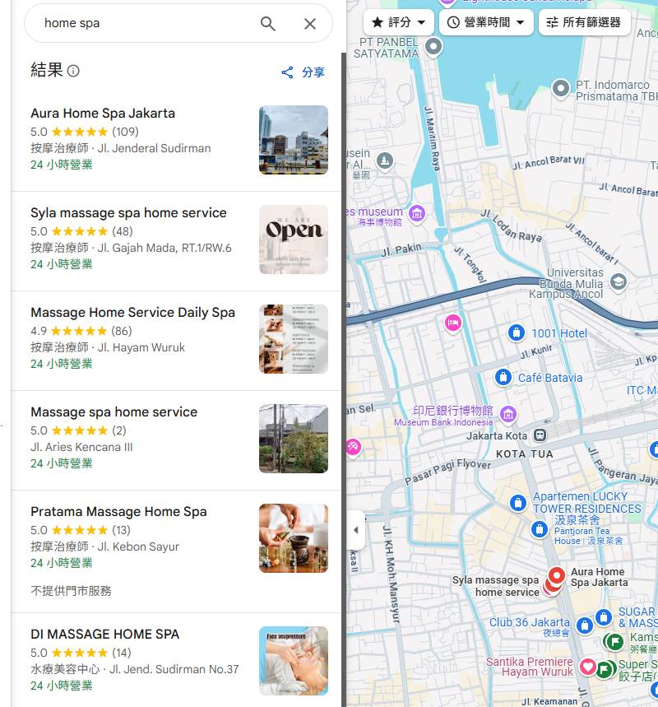This screenshot has height=707, width=658.
Task: Click the share (分享) button
Action: click(x=303, y=72)
